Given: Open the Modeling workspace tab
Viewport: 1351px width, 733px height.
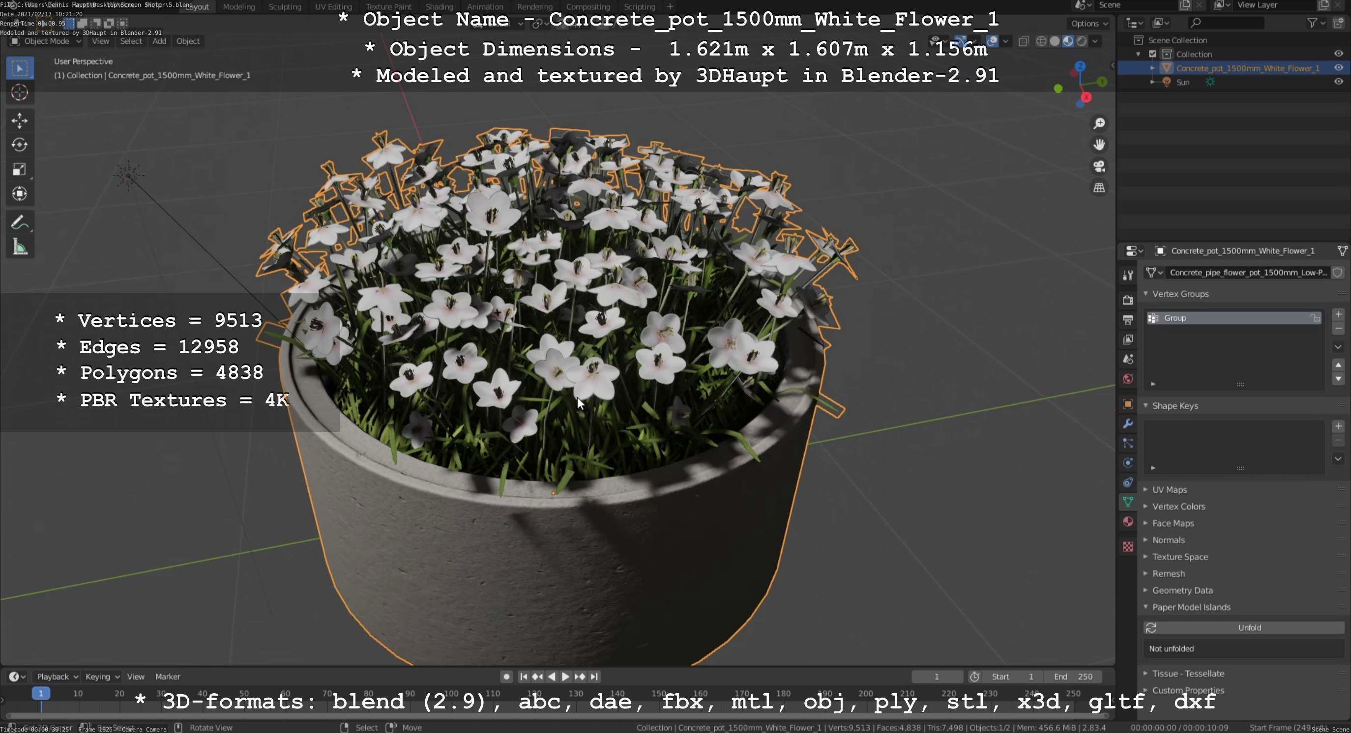Looking at the screenshot, I should 238,7.
